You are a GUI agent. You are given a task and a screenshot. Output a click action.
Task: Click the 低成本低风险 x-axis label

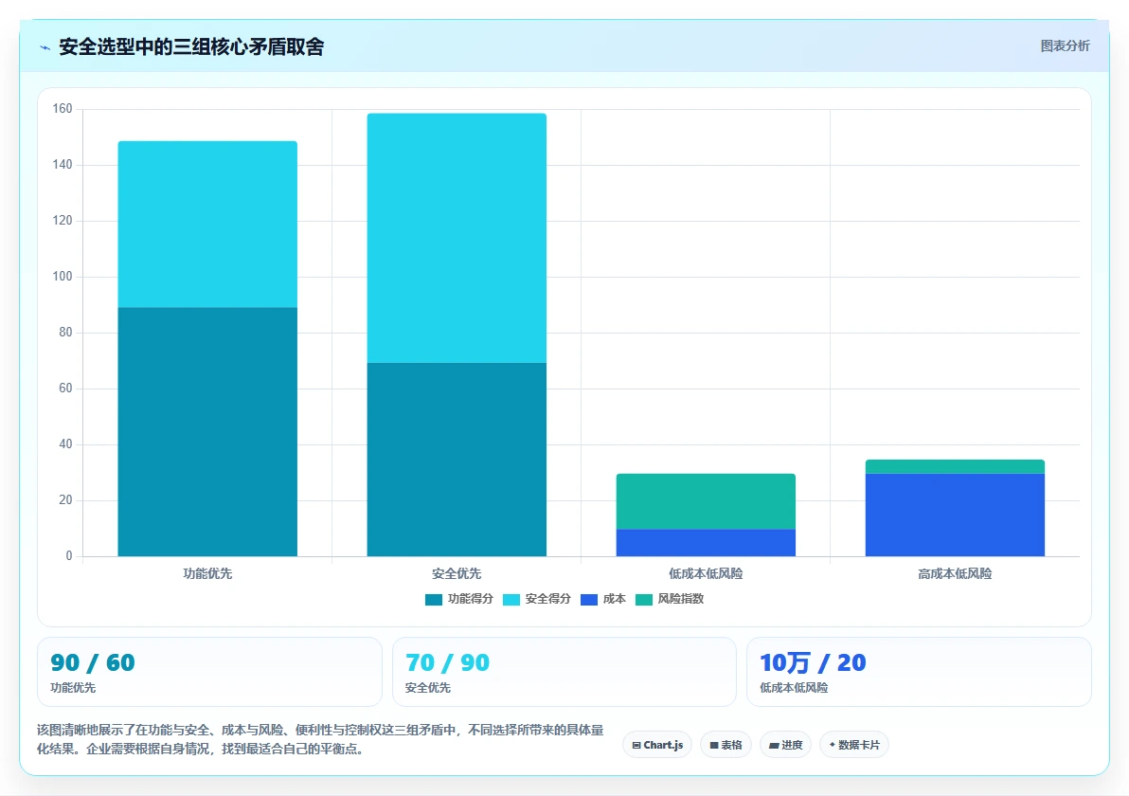coord(706,574)
